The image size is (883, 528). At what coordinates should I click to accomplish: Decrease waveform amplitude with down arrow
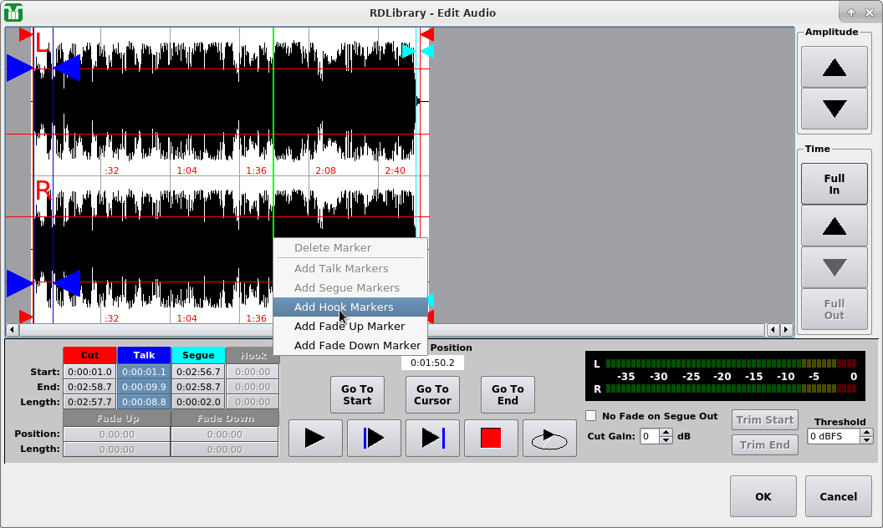coord(834,109)
